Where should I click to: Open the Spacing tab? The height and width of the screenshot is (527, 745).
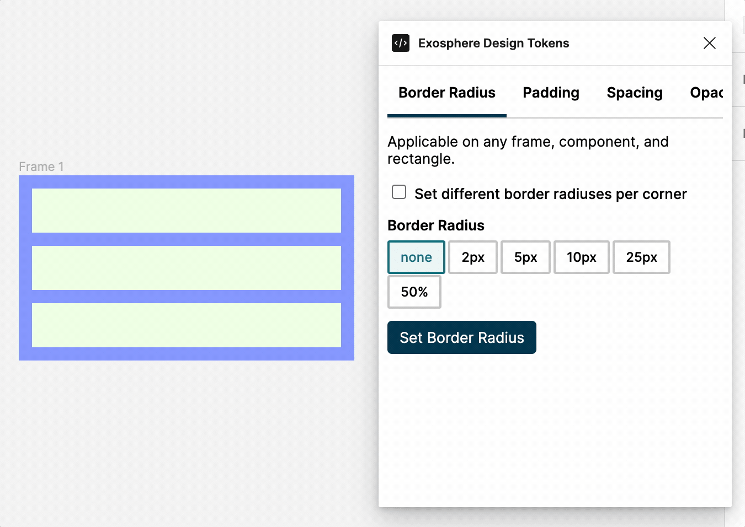tap(635, 93)
